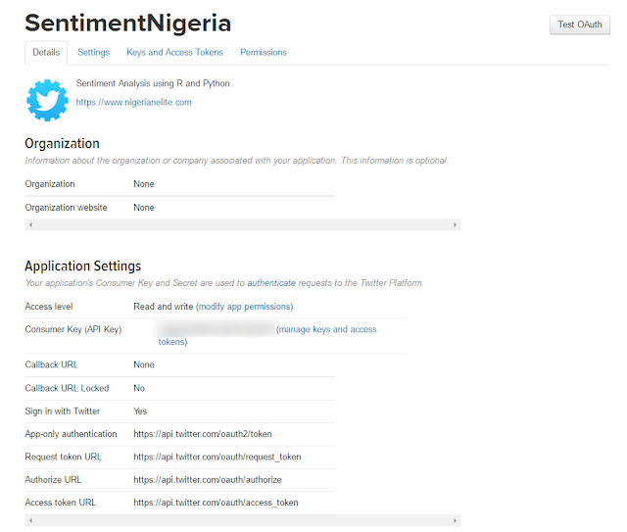The width and height of the screenshot is (627, 532).
Task: Click right arrow of Application Settings scrollbar
Action: coord(455,520)
